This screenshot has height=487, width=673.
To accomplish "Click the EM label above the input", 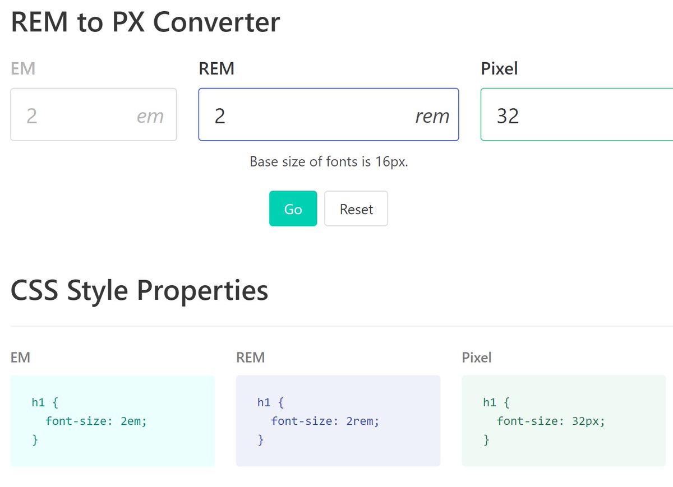I will pos(23,68).
